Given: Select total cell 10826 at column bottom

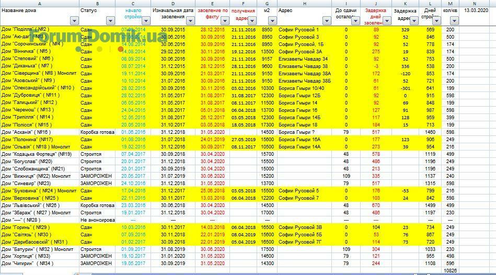Looking at the screenshot, I should coord(450,271).
